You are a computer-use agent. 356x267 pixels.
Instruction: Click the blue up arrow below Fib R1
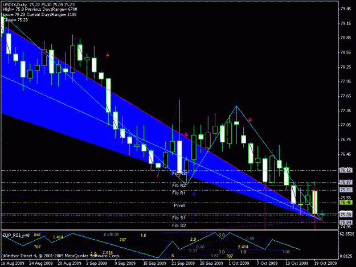click(194, 194)
